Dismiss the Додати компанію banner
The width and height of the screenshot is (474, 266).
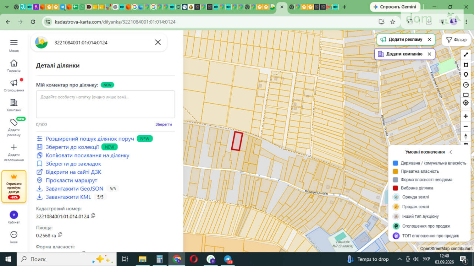[x=429, y=54]
